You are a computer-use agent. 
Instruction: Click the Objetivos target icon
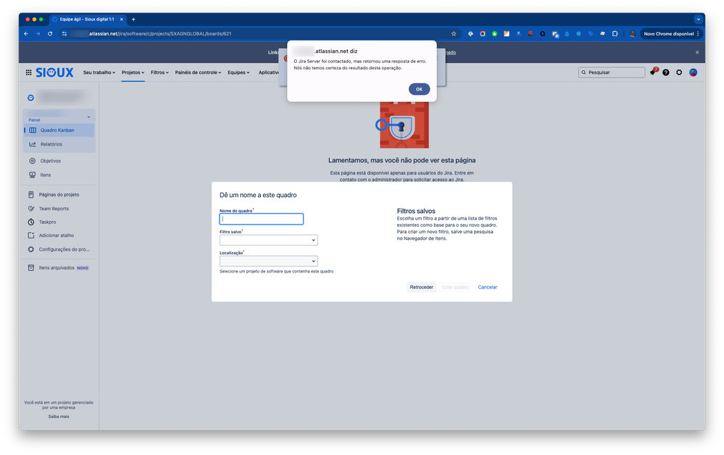coord(33,161)
